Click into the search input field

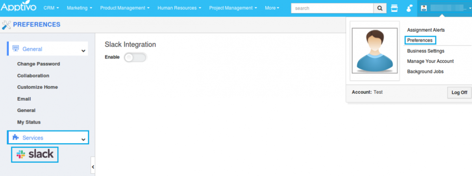pos(332,8)
